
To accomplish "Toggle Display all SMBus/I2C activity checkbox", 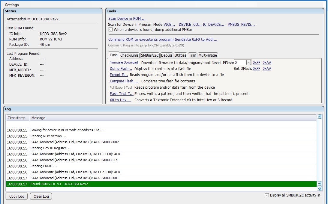I will click(x=267, y=195).
